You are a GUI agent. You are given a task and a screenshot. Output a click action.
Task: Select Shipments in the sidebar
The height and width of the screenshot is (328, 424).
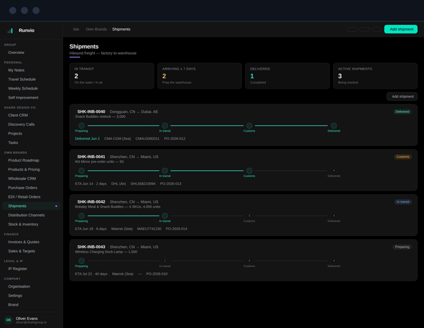tap(31, 206)
